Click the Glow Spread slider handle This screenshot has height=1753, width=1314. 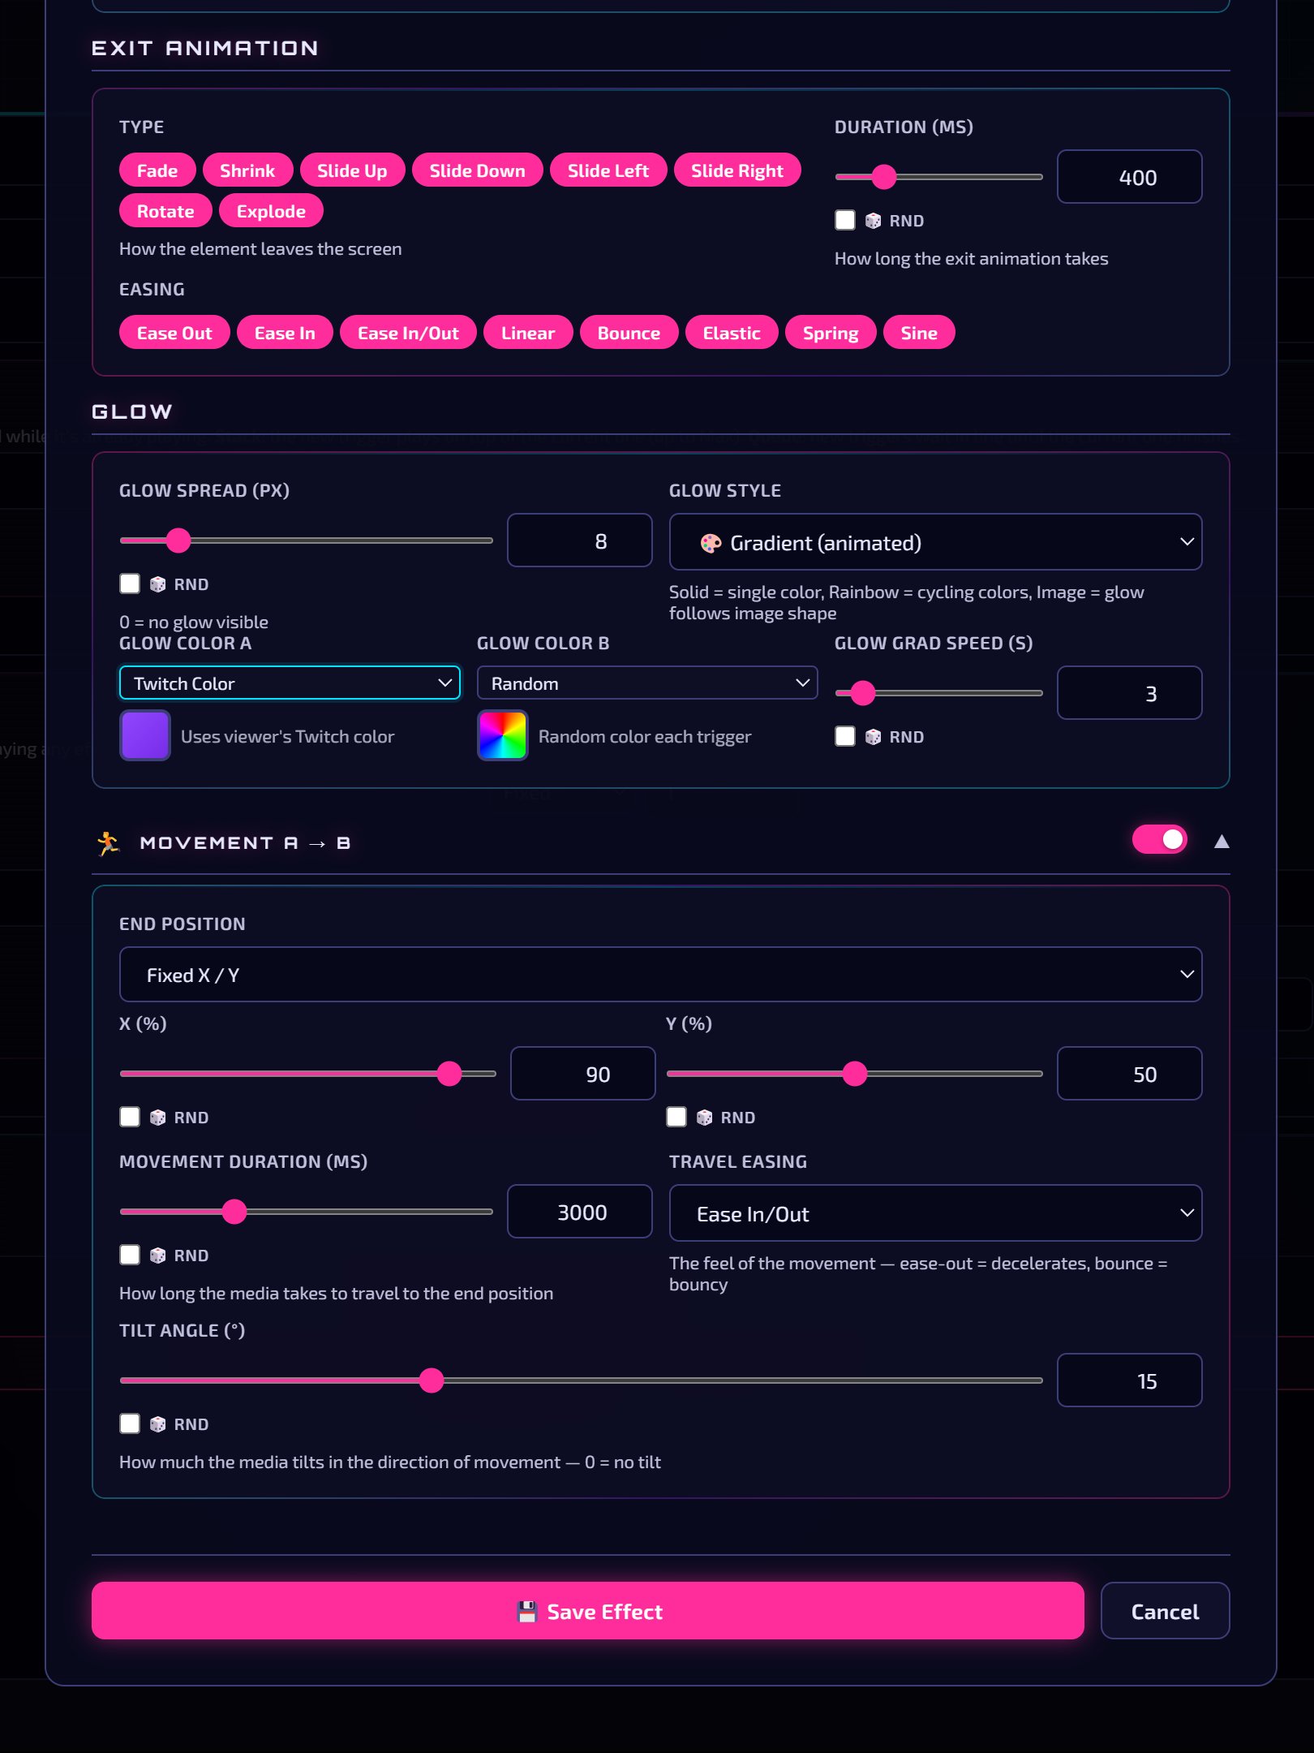(178, 541)
